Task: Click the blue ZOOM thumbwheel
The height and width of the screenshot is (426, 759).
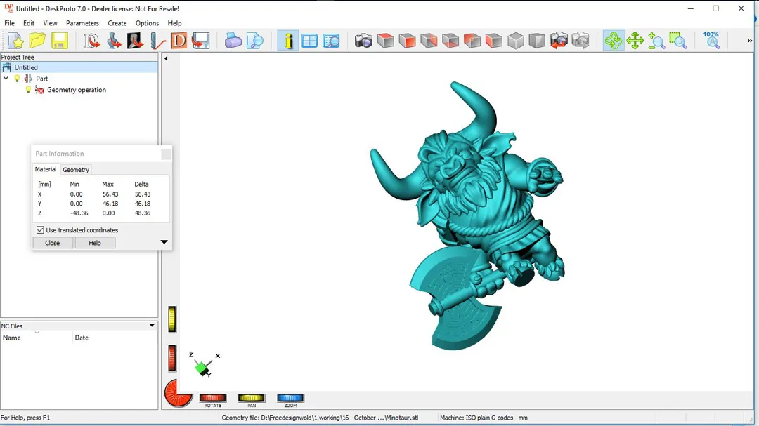Action: (x=290, y=398)
